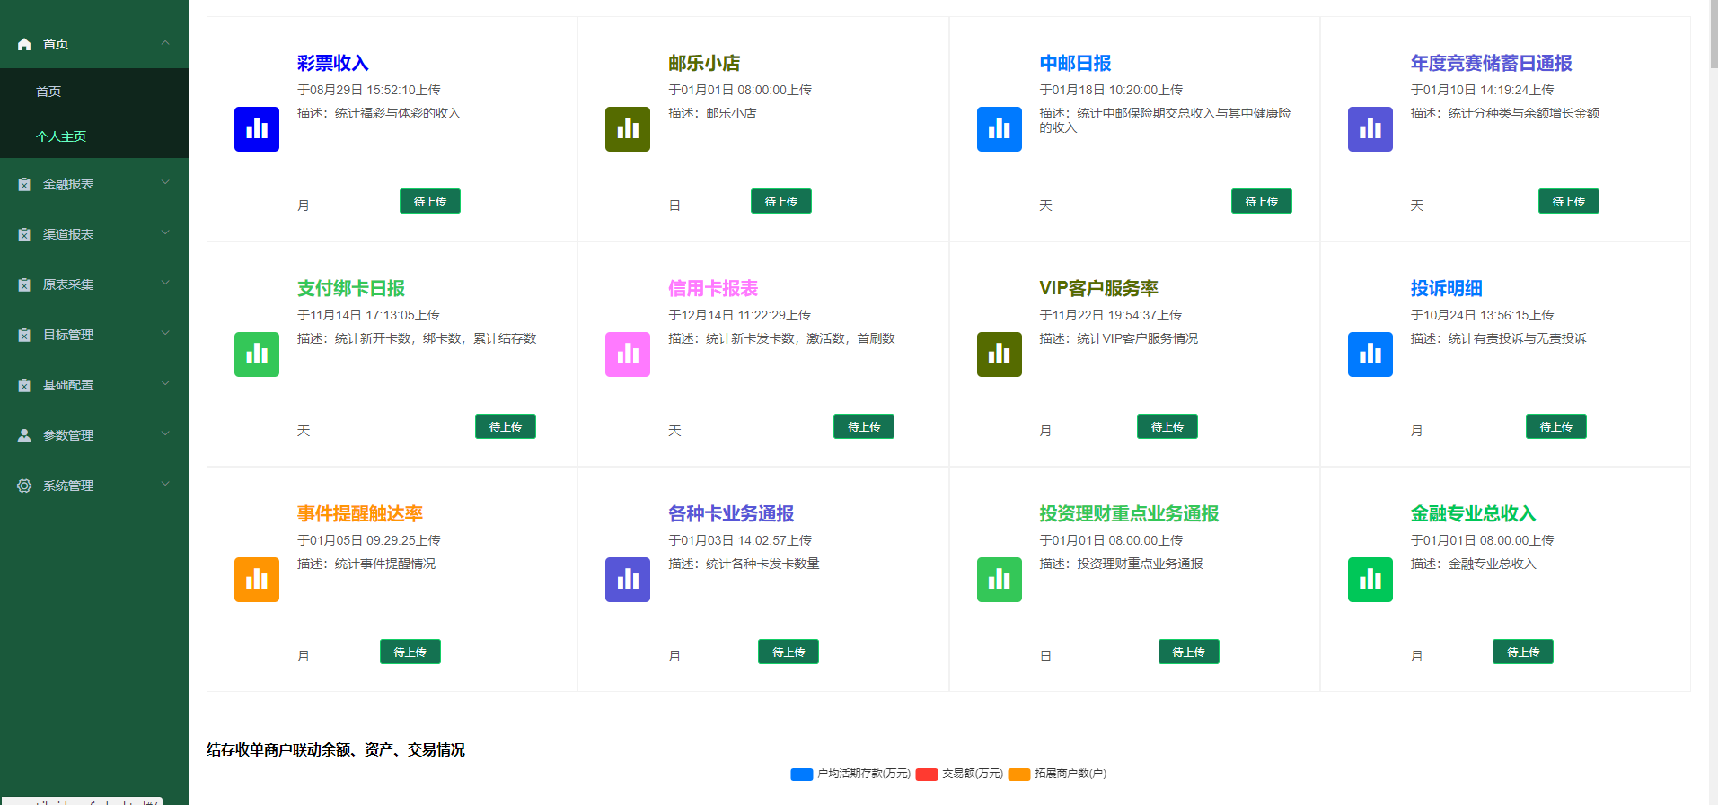1718x805 pixels.
Task: Select the 首页 submenu item
Action: (x=48, y=92)
